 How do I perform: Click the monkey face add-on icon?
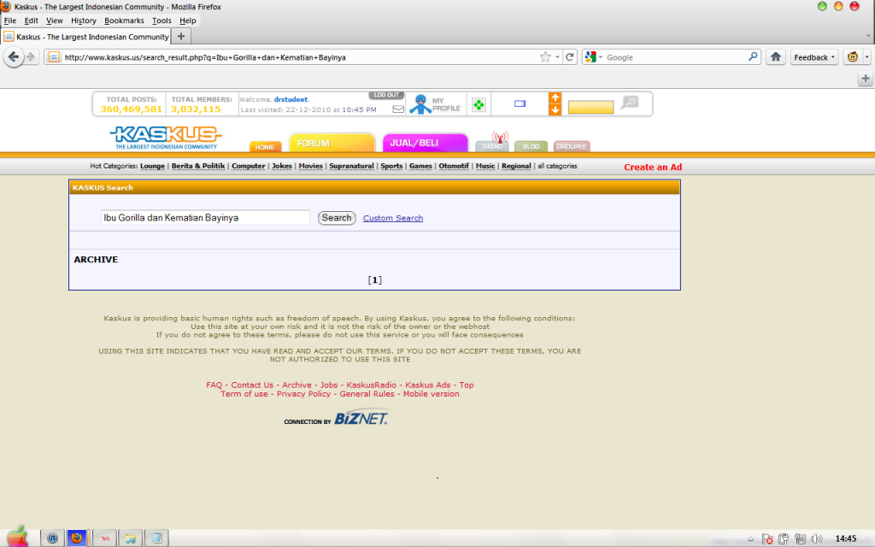[853, 57]
